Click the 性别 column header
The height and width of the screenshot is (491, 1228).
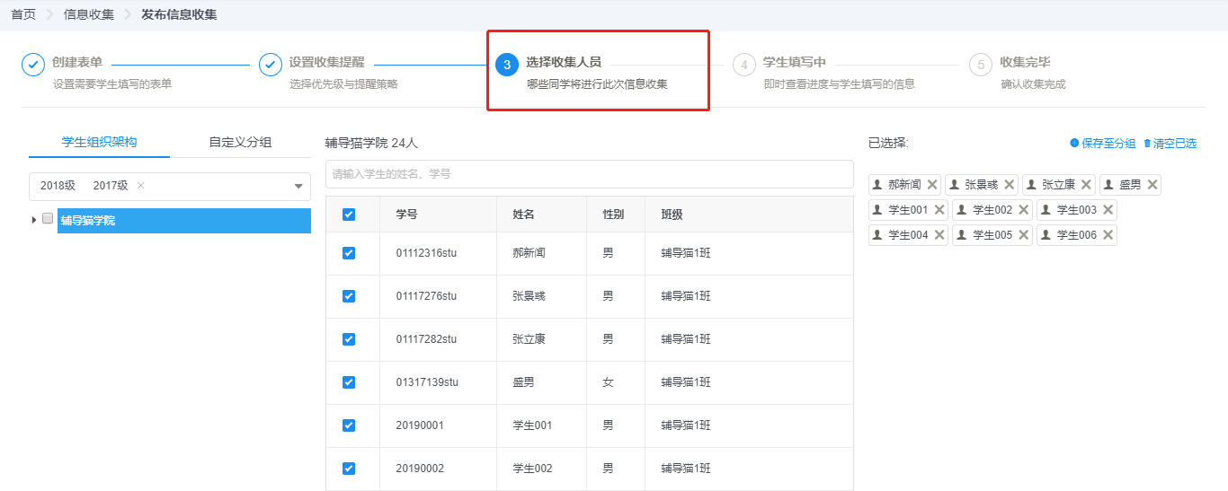(x=613, y=215)
